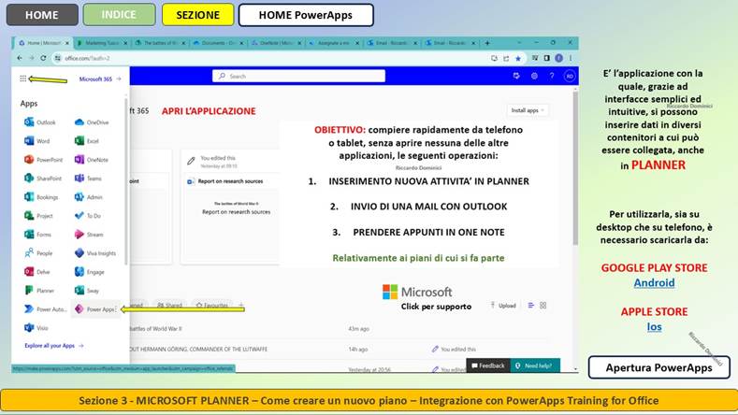Open the Power Apps app
Viewport: 738px width, 415px height.
tap(94, 309)
